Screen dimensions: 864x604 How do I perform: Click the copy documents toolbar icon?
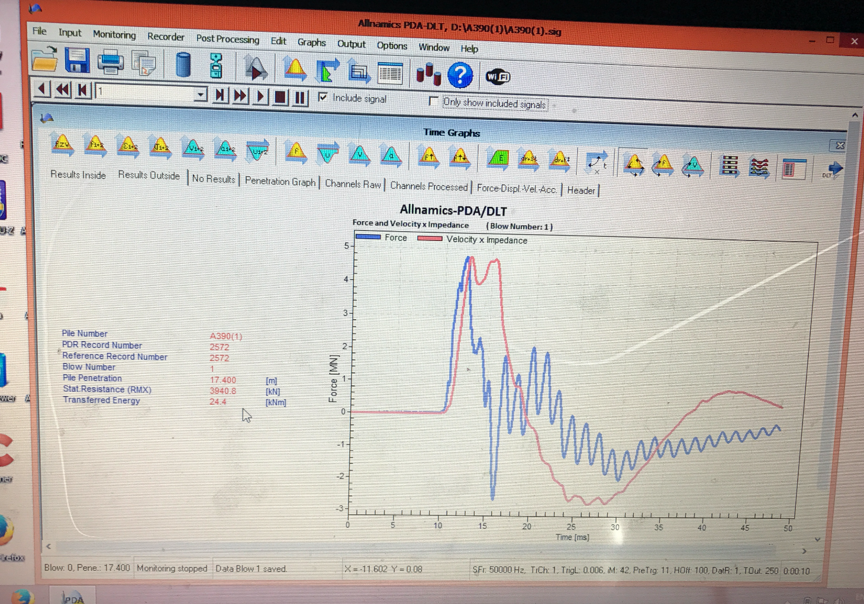click(x=144, y=63)
